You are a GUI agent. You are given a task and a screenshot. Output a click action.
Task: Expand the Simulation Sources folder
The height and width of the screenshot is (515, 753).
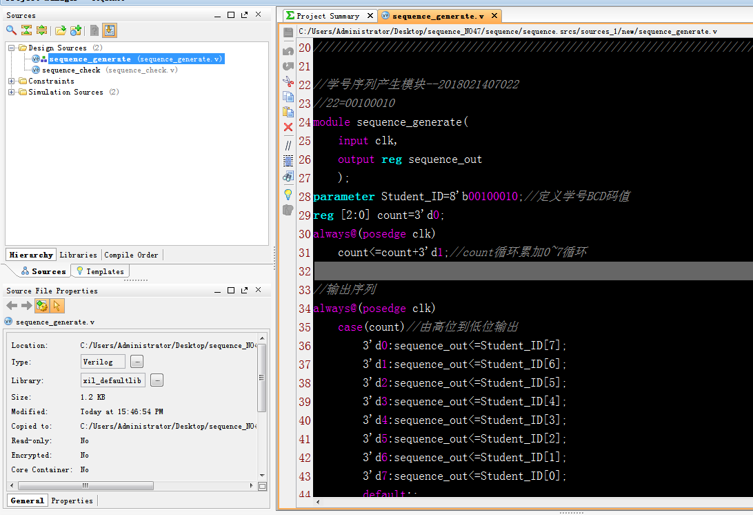(12, 93)
